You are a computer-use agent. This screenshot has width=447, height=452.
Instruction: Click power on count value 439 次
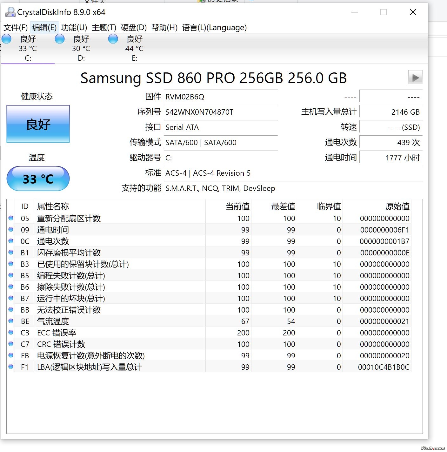391,143
